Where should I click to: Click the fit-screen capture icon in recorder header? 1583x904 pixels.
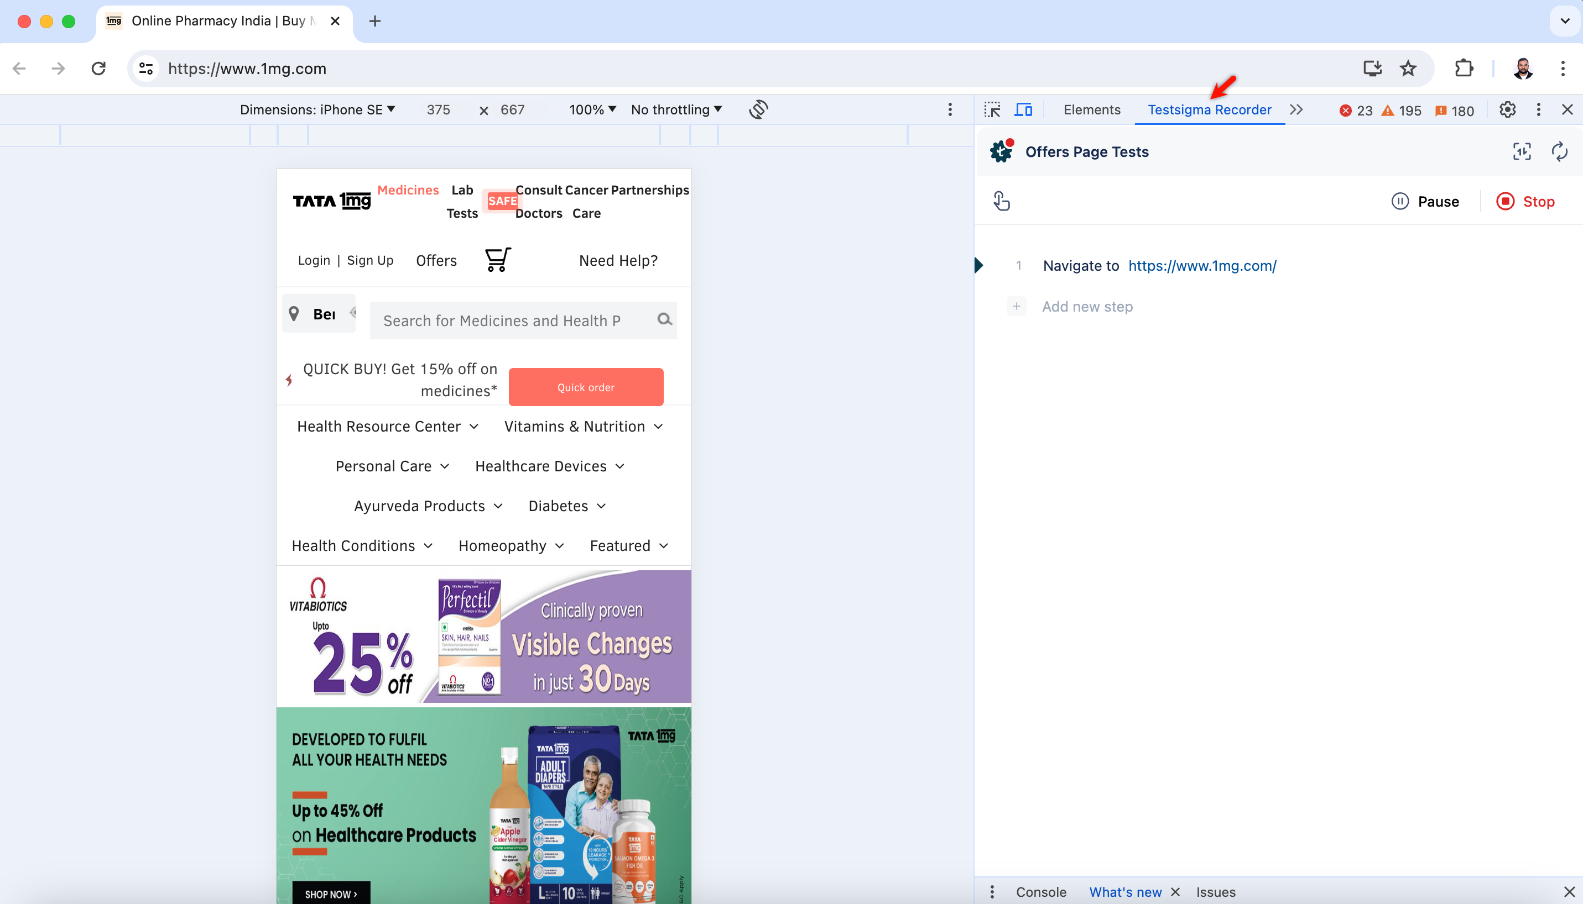[x=1522, y=151]
